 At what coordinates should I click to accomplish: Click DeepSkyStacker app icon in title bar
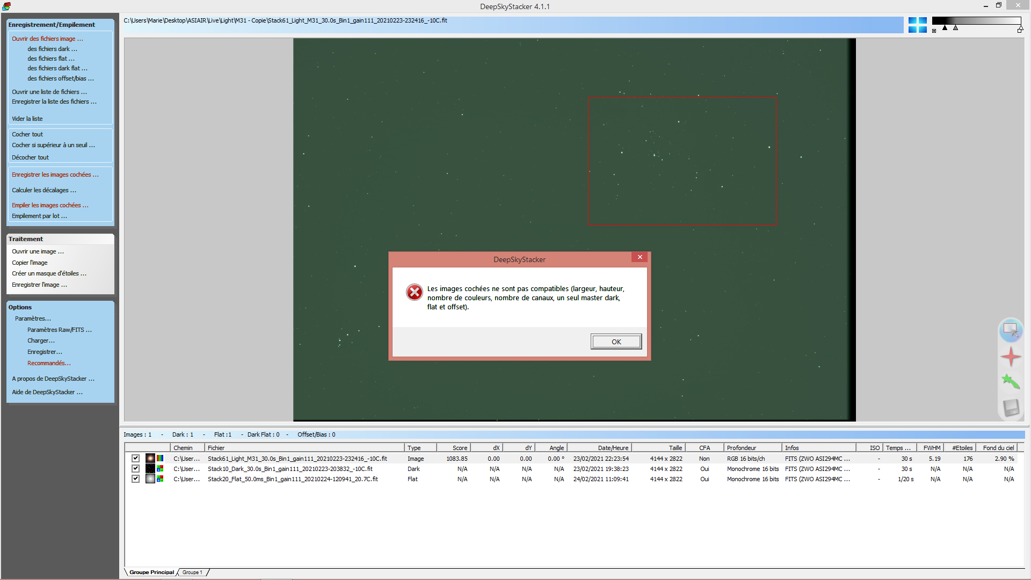tap(6, 6)
